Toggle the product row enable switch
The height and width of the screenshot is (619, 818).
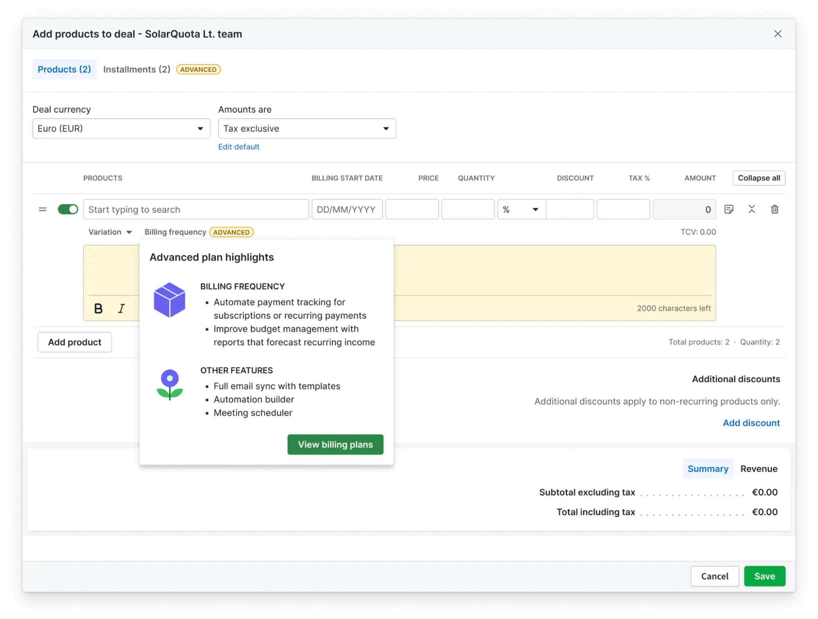(x=68, y=209)
